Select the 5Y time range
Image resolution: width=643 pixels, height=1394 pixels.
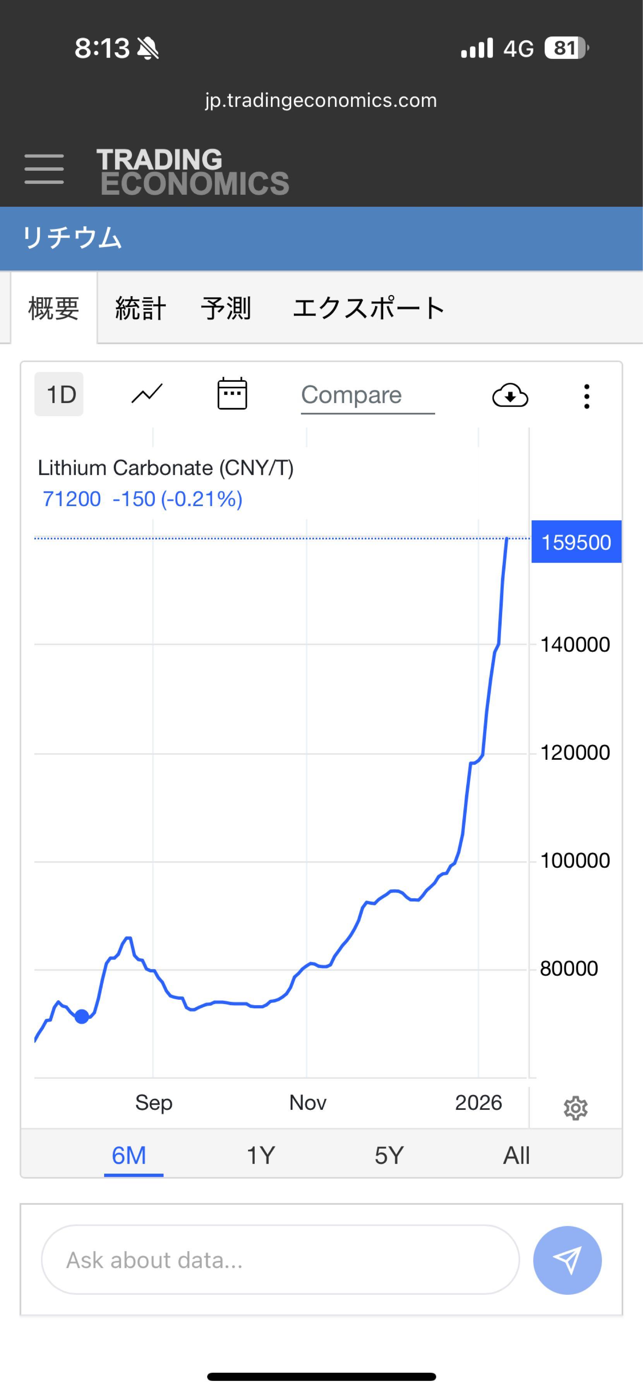(x=389, y=1155)
